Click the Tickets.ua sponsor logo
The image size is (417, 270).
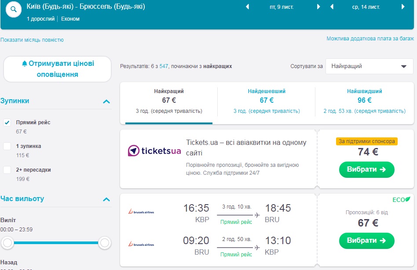pos(154,151)
